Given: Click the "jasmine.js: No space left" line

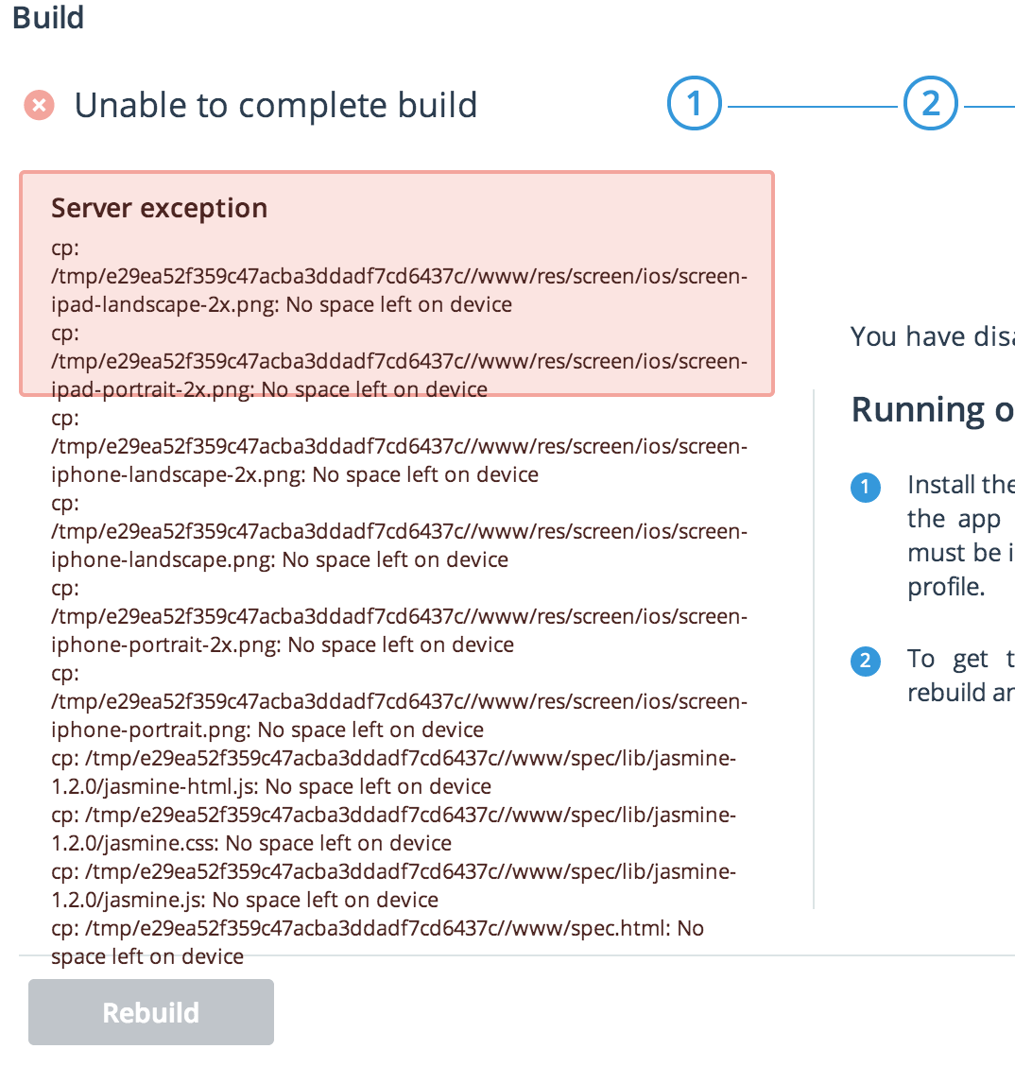Looking at the screenshot, I should pos(245,900).
